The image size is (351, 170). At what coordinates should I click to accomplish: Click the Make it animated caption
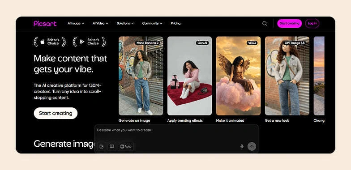[x=230, y=120]
